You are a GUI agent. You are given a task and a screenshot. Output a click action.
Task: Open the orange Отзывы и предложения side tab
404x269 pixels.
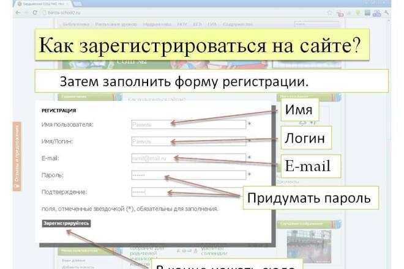(x=17, y=157)
